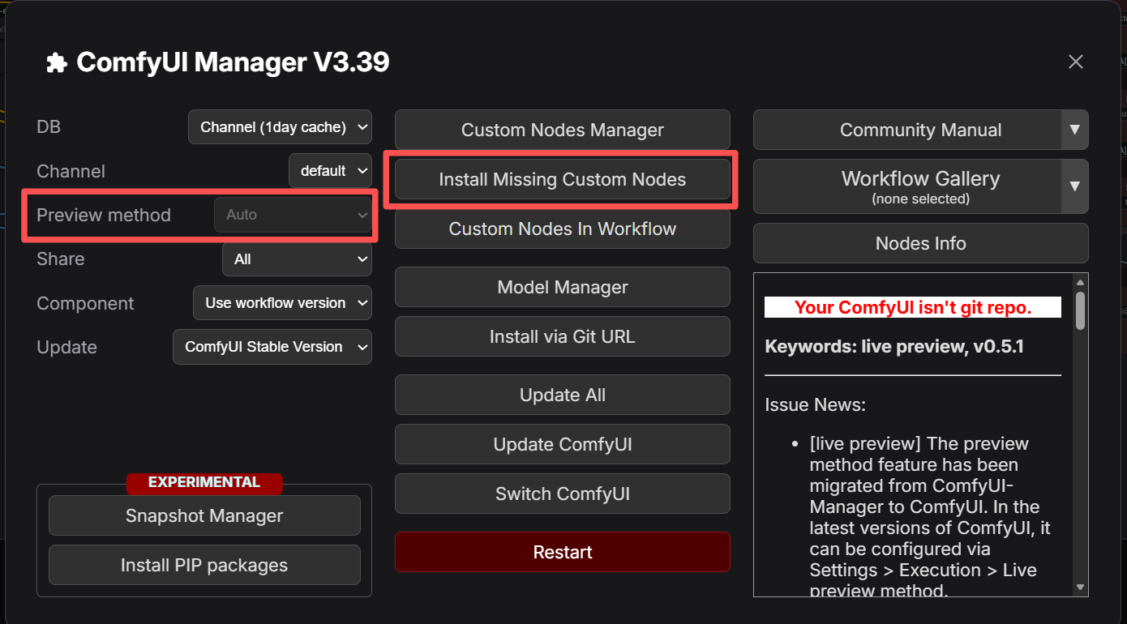Click Install Missing Custom Nodes
The height and width of the screenshot is (624, 1127).
tap(563, 179)
